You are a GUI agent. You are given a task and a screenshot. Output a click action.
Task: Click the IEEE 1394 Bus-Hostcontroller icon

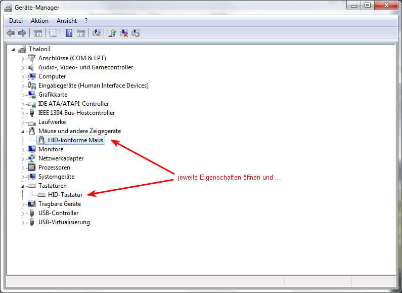[32, 113]
